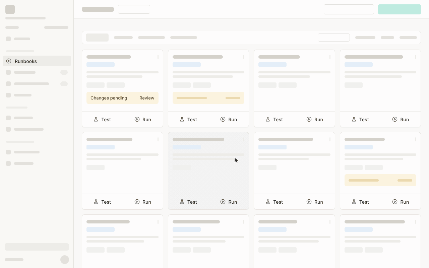Click the Test flask in second row's first card

point(96,202)
